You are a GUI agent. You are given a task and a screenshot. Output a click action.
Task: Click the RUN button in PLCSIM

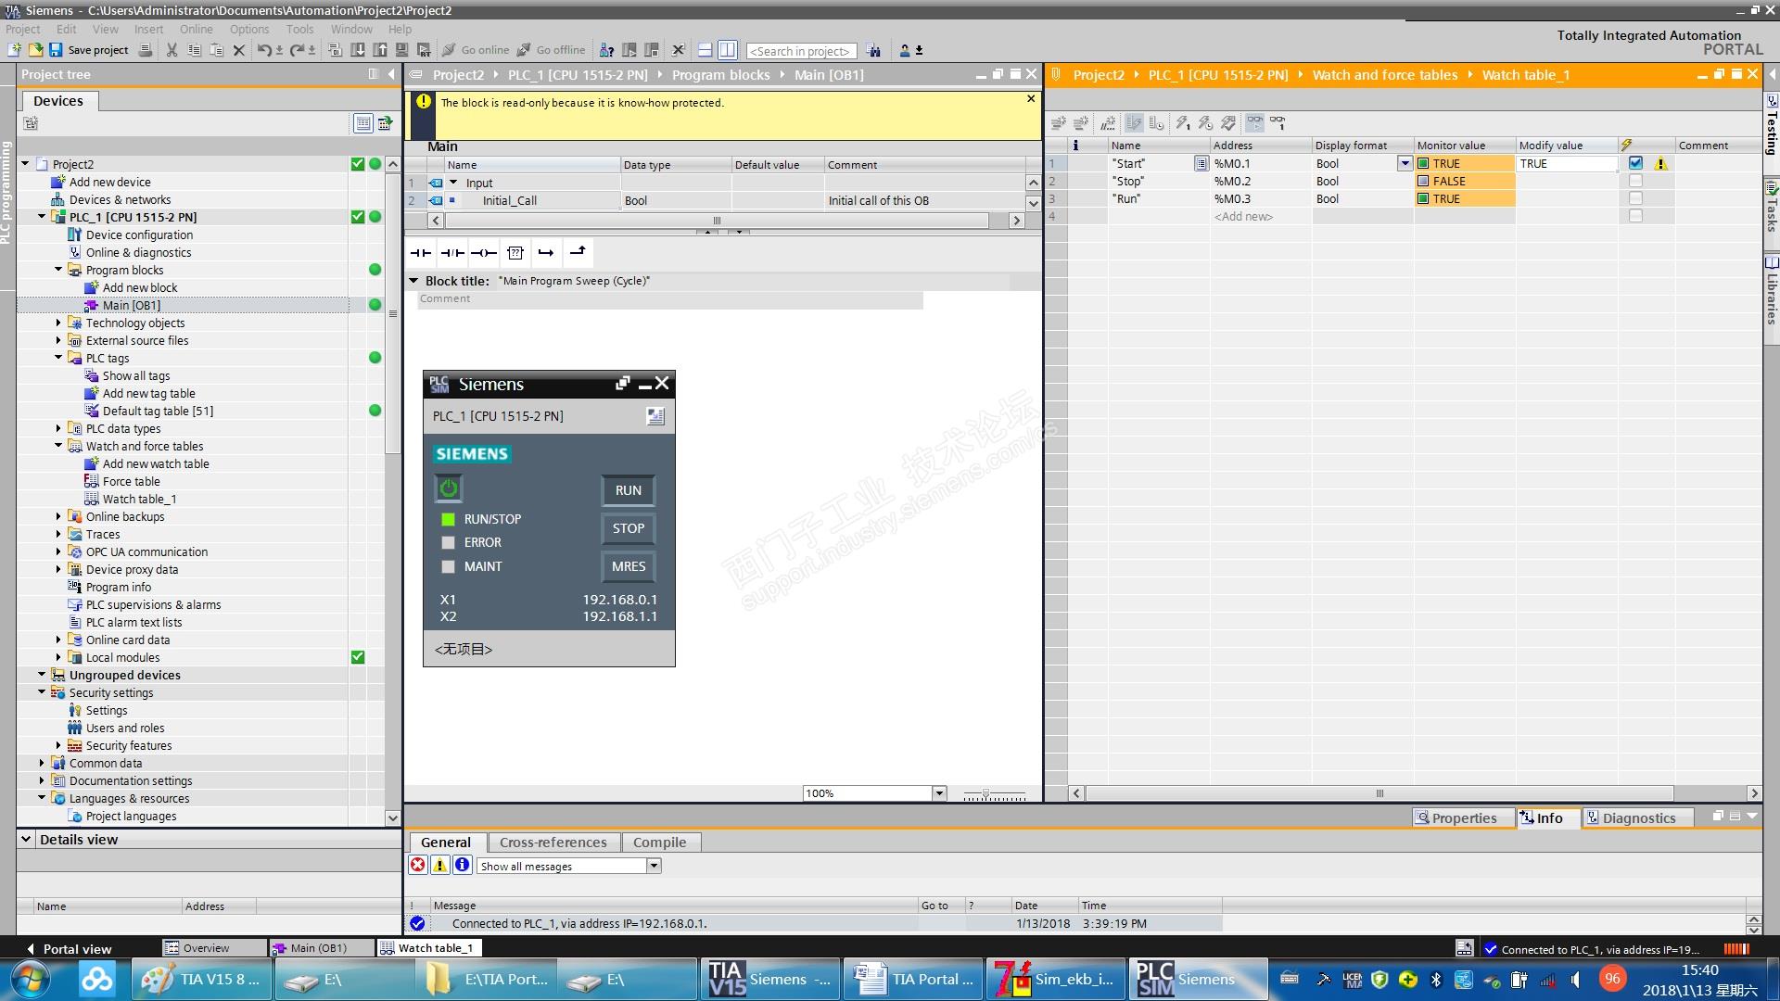(628, 490)
